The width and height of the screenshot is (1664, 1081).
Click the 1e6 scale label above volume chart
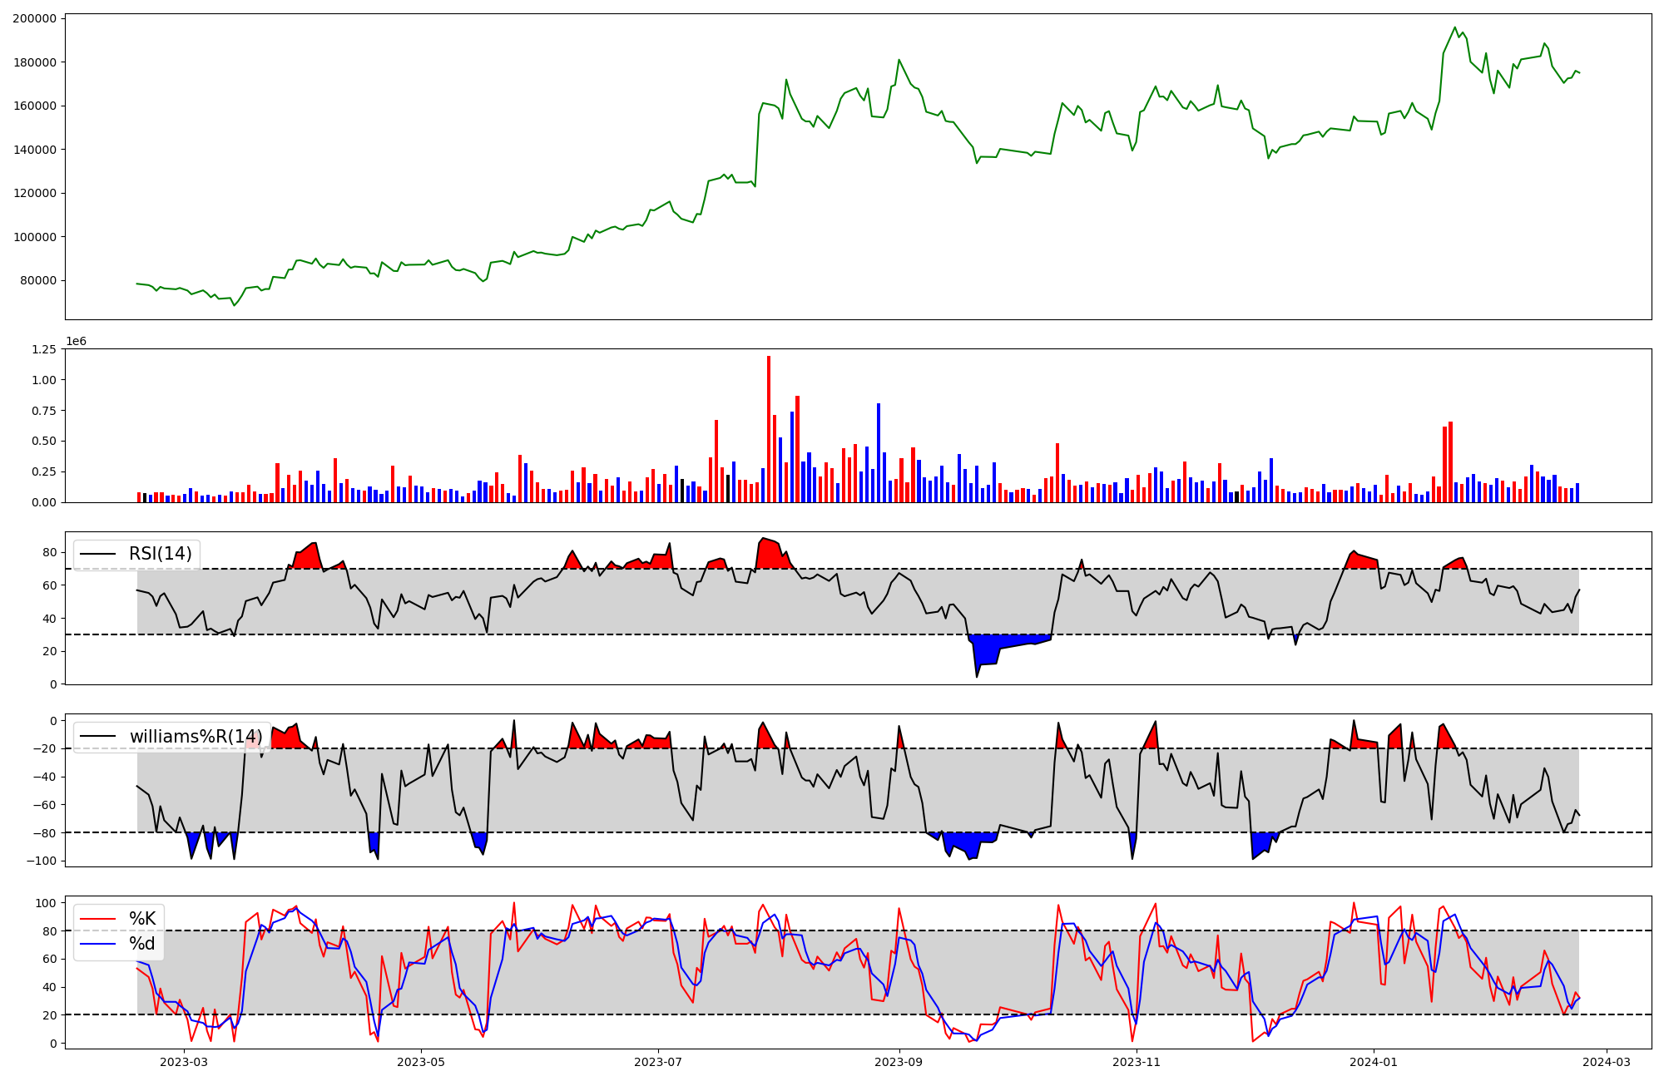click(76, 341)
